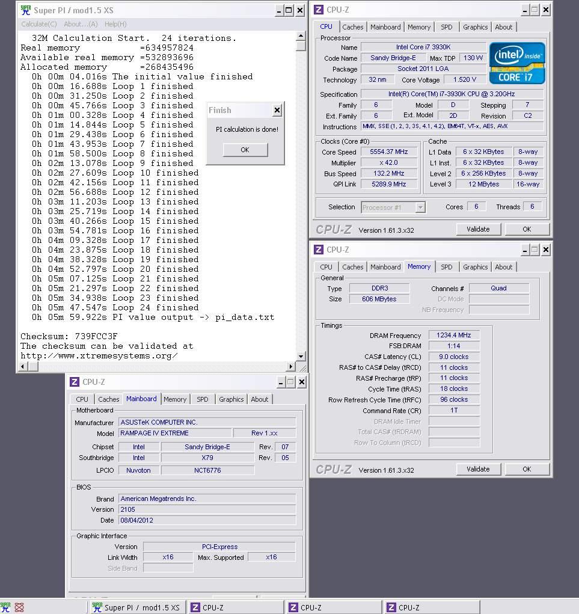Click the CPU-Z logo in the Mainboard tab window title

click(x=75, y=382)
